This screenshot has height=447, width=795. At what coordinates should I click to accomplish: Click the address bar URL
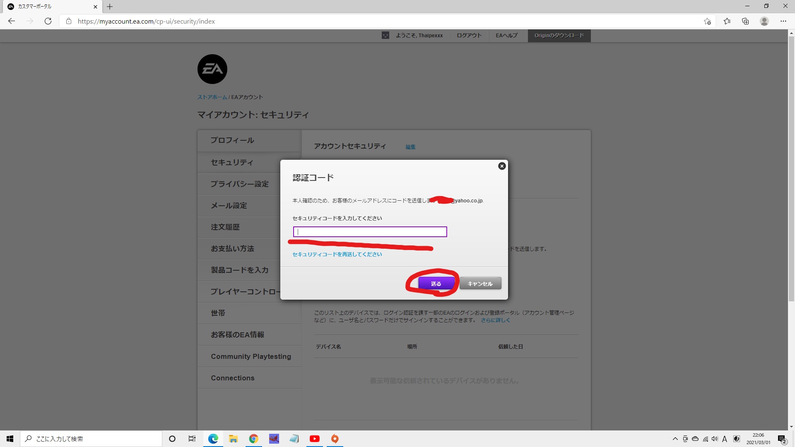[146, 22]
